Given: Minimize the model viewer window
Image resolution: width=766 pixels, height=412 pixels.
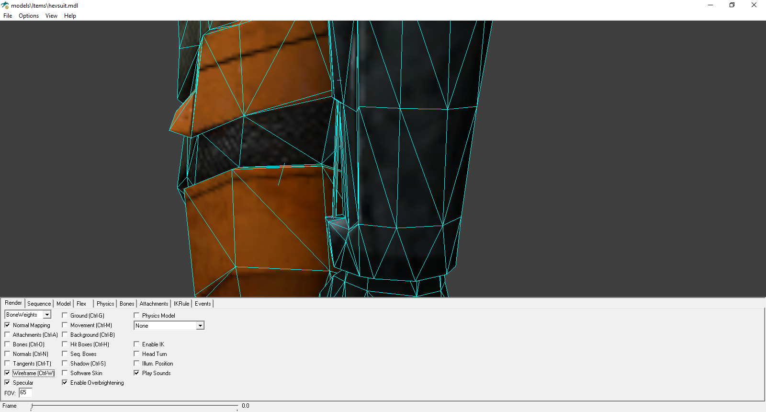Looking at the screenshot, I should [710, 5].
